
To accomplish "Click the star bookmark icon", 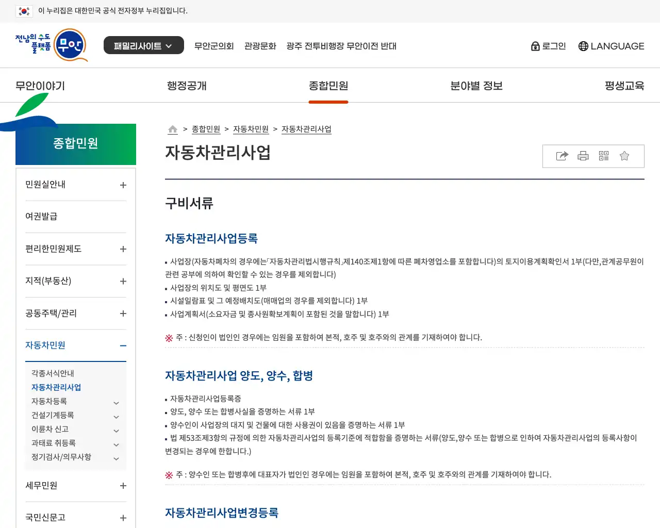I will point(624,156).
